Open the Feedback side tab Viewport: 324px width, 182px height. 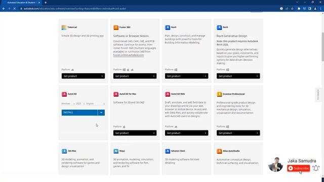click(318, 95)
